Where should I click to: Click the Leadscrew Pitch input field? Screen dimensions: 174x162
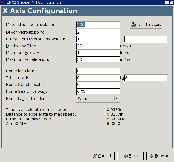98,46
